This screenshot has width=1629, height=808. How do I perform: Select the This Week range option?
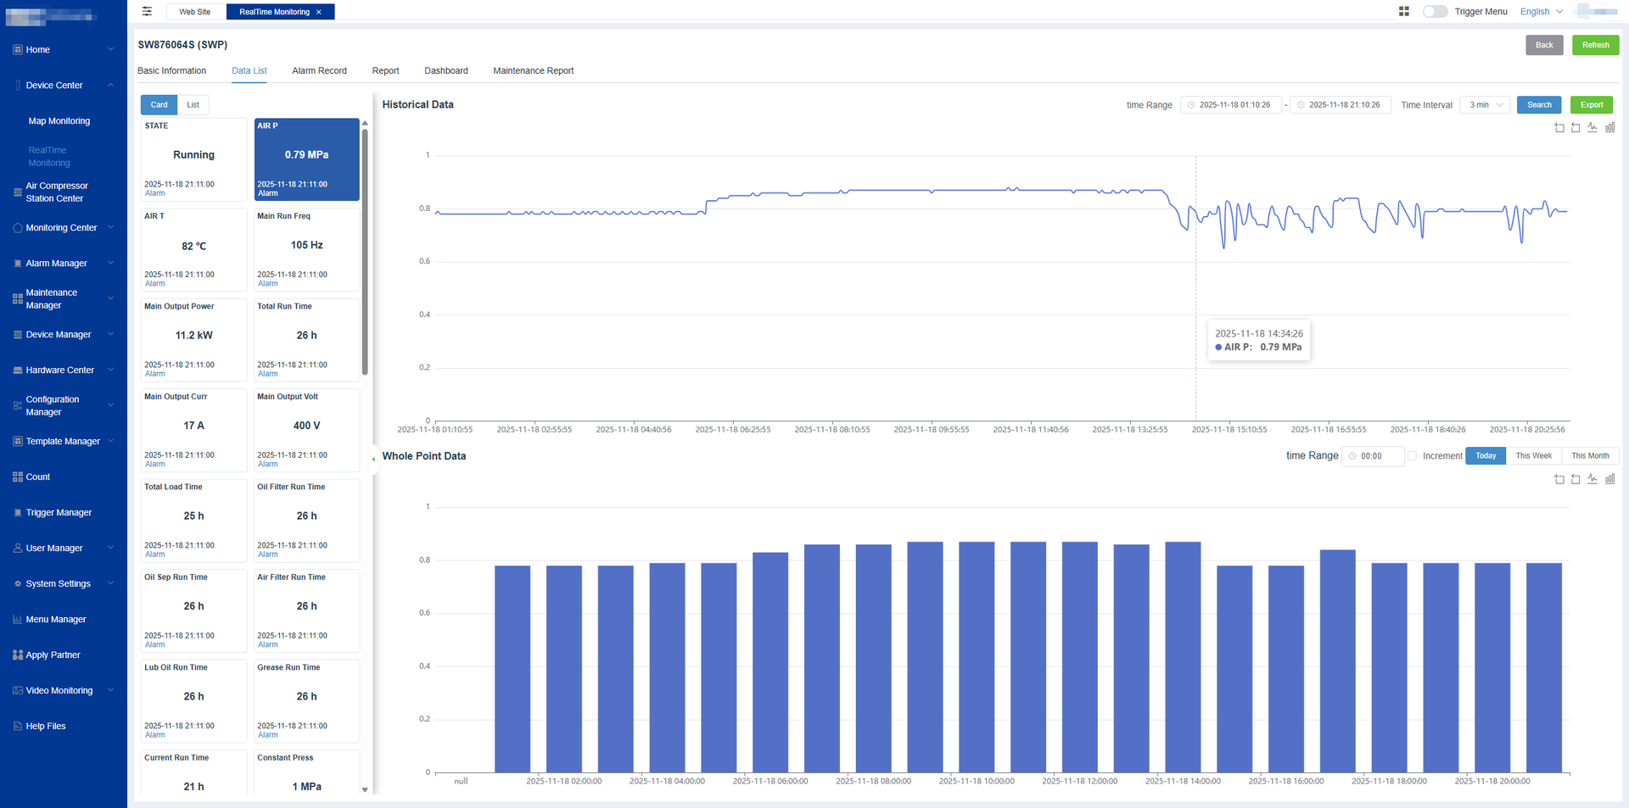(x=1533, y=456)
